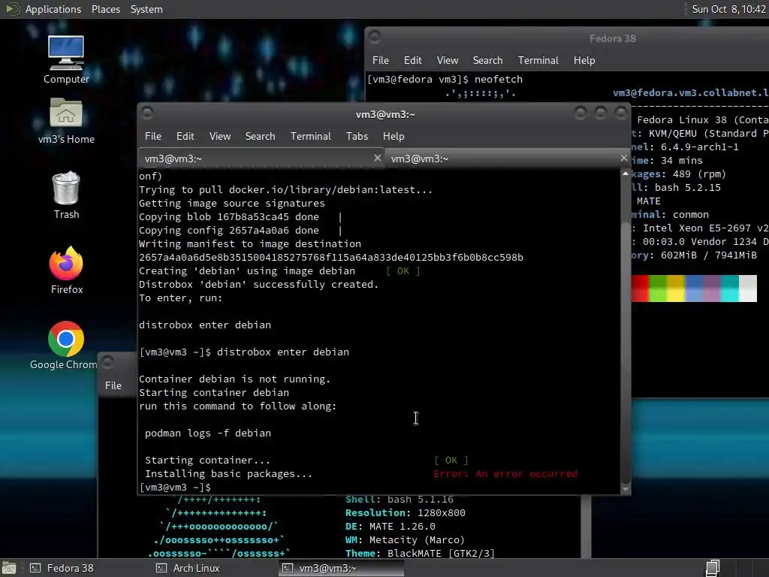Open Help menu in Fedora 38 window
This screenshot has height=577, width=769.
pos(584,60)
